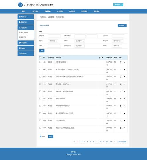
Task: Check the checkbox for question 4416
Action: (x=40, y=62)
